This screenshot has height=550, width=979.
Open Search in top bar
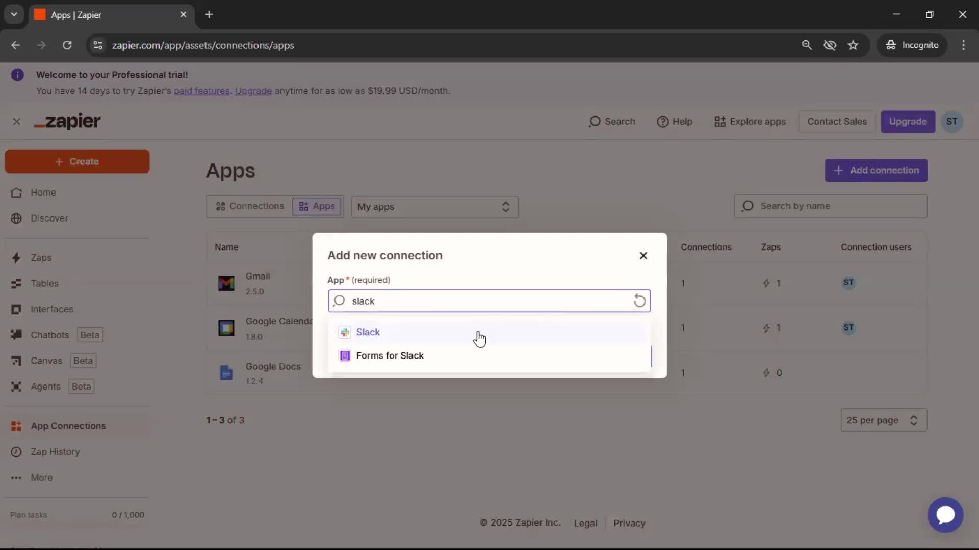tap(612, 122)
